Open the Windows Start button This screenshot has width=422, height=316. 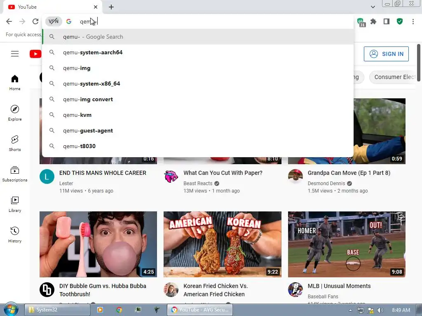[x=11, y=309]
